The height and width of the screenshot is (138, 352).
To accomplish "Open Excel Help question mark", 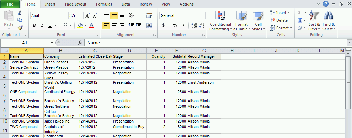I will (326, 4).
